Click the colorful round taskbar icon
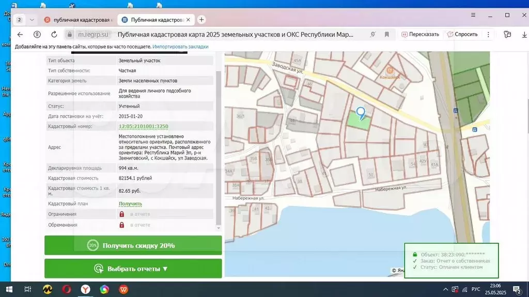This screenshot has width=529, height=297. pos(104,289)
